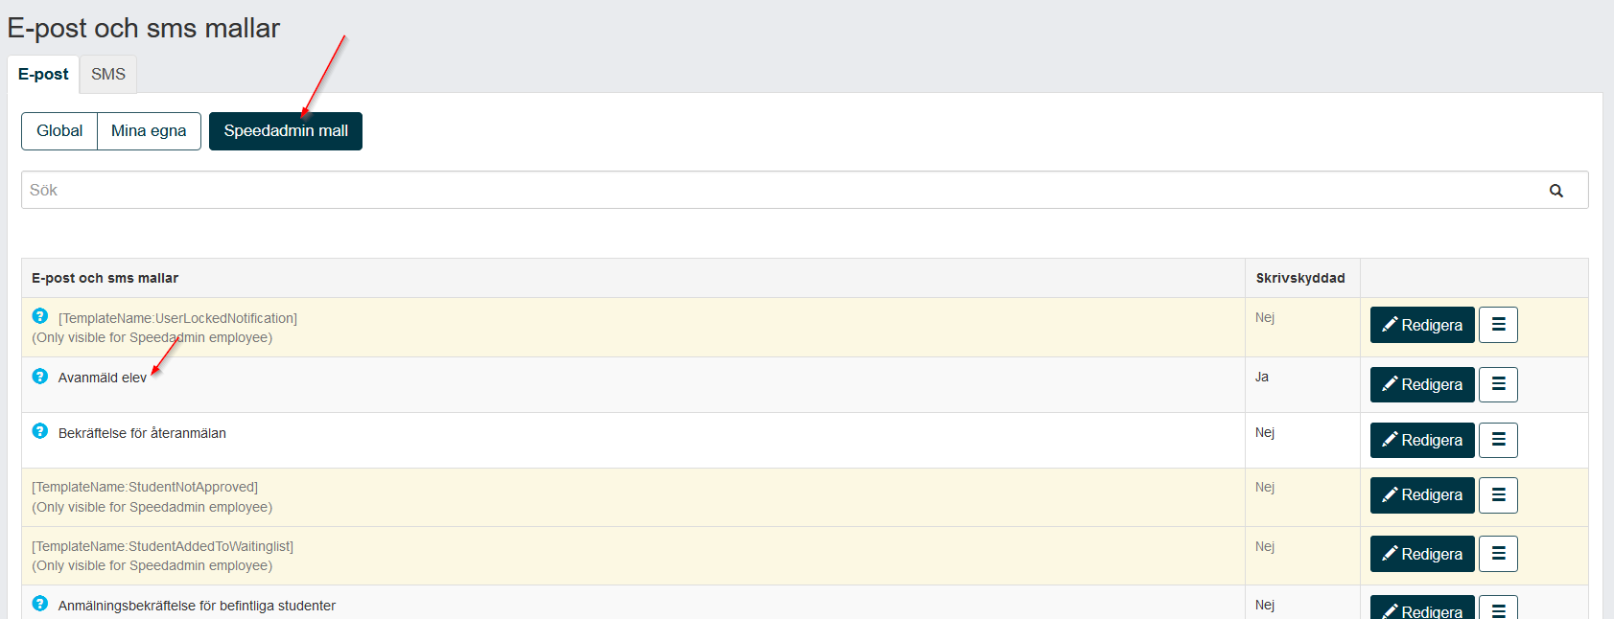The width and height of the screenshot is (1614, 619).
Task: Click Redigera for Bekräftelse för återanmälan
Action: click(x=1422, y=440)
